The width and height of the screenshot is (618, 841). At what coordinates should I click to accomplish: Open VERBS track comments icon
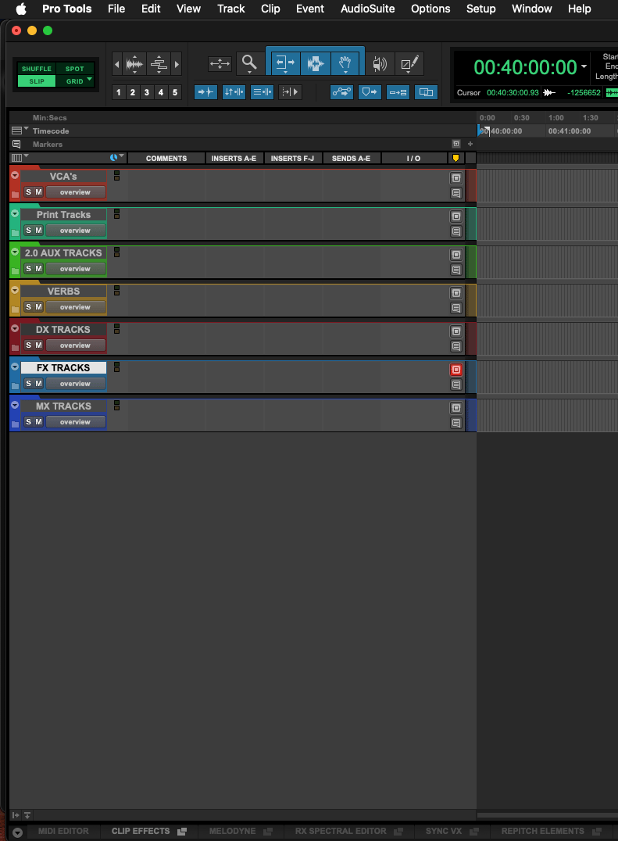[x=456, y=308]
